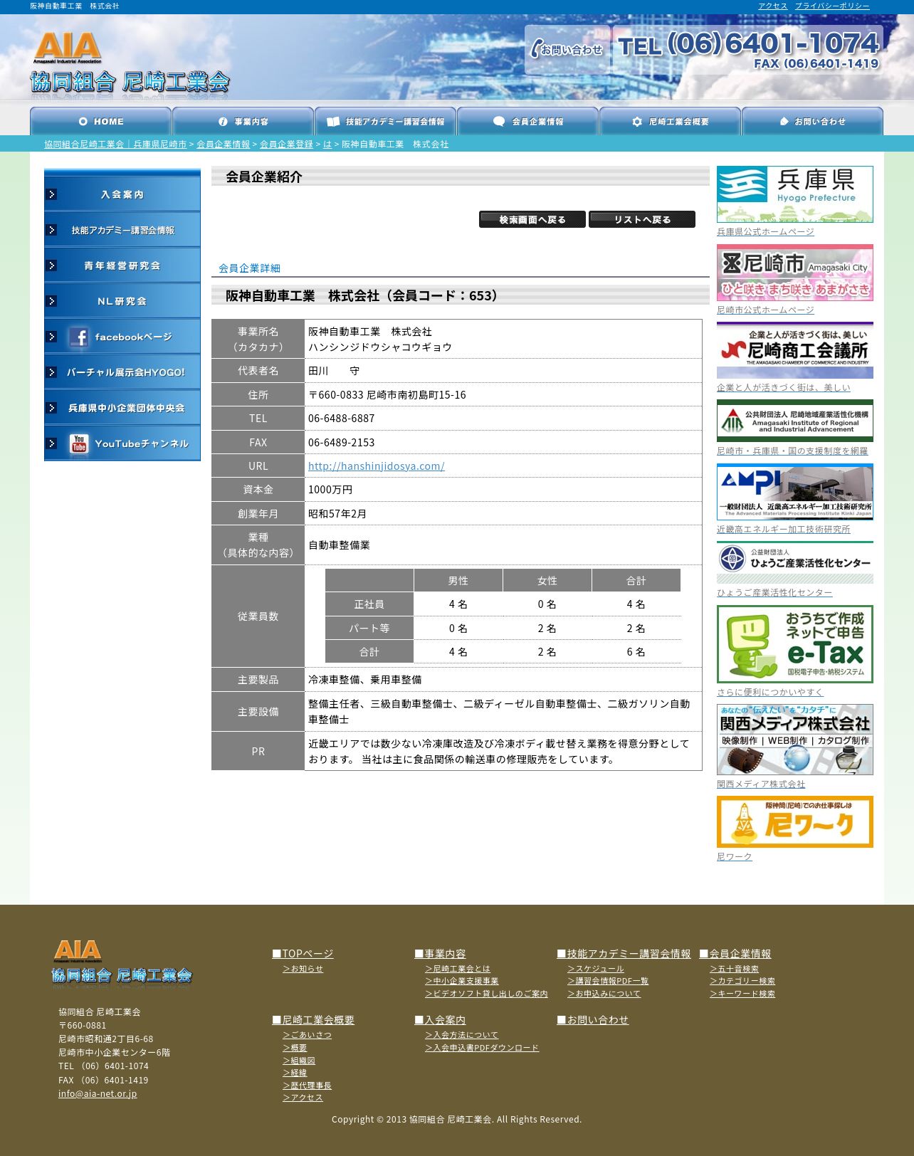The width and height of the screenshot is (914, 1156).
Task: Click the footer AIA logo
Action: coord(122,962)
